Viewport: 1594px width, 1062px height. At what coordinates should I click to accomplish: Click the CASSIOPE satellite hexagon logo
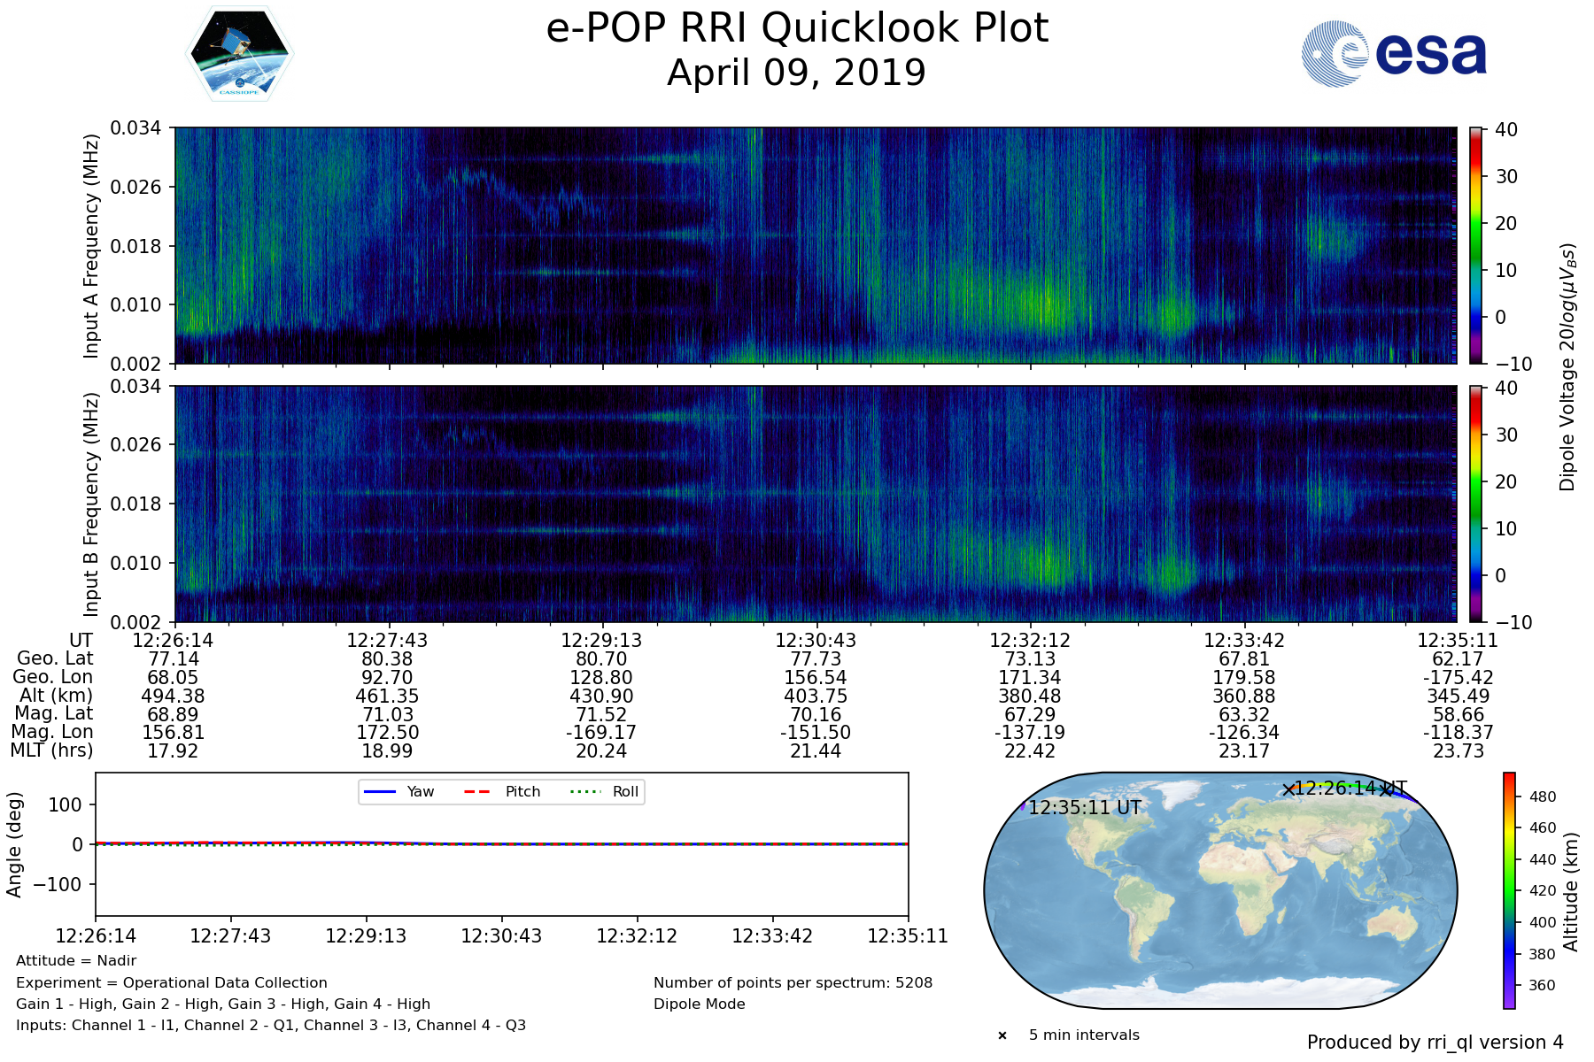point(239,55)
